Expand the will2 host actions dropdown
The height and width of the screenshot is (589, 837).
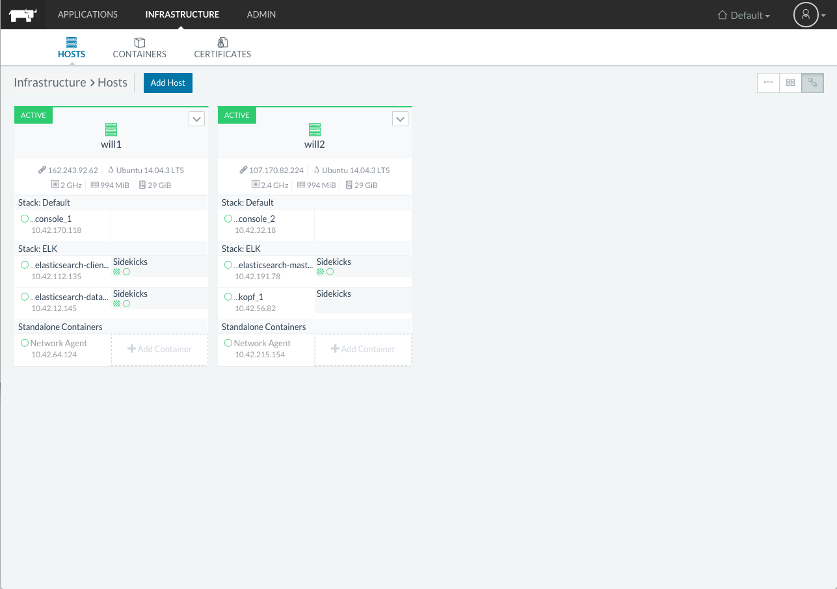(400, 118)
